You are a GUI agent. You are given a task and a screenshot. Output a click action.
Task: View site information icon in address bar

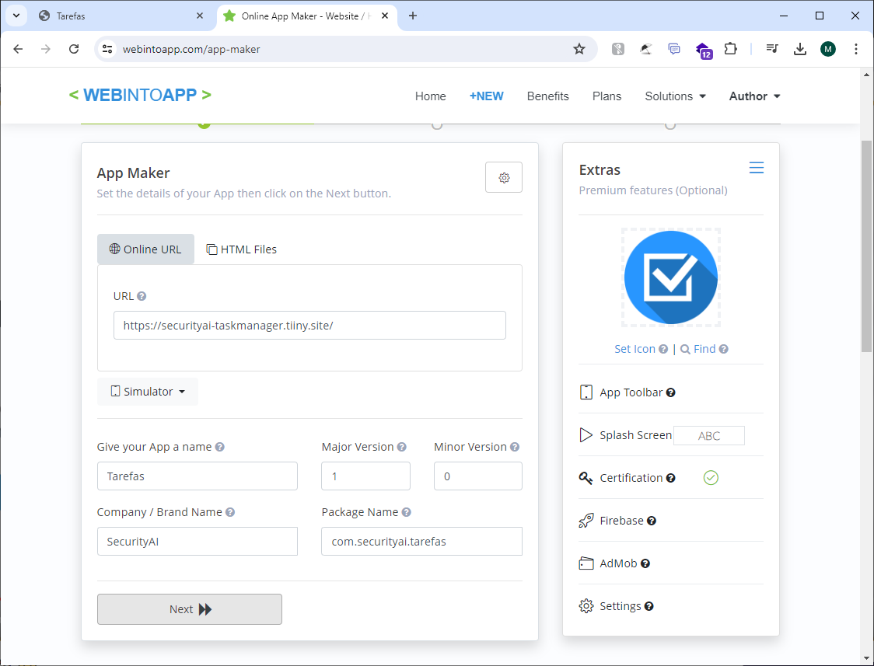pos(107,49)
